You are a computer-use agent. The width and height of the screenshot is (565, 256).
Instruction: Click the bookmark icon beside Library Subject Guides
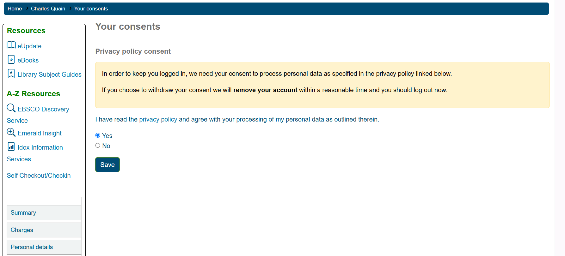pos(11,74)
